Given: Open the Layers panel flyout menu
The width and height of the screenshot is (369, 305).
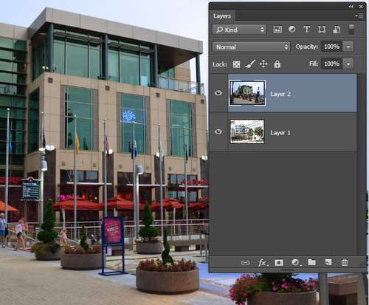Looking at the screenshot, I should (x=359, y=16).
